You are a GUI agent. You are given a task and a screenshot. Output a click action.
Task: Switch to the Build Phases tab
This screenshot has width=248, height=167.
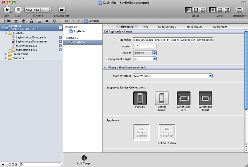coord(194,27)
